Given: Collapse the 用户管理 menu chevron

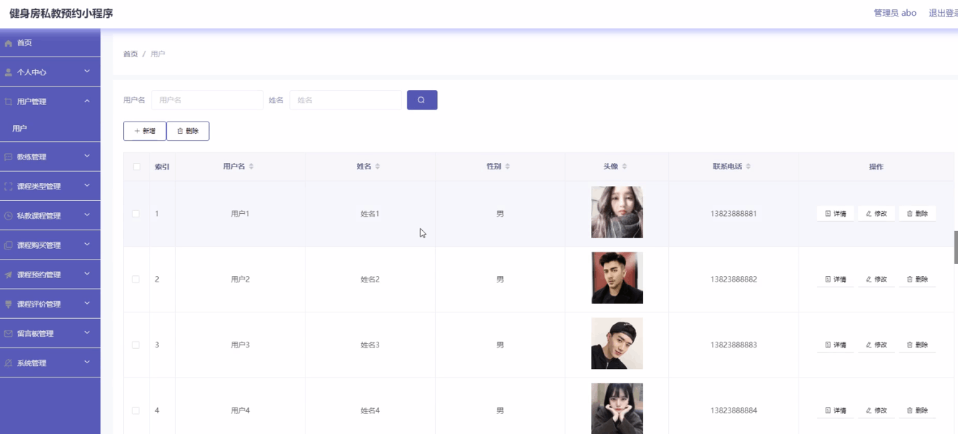Looking at the screenshot, I should tap(87, 101).
